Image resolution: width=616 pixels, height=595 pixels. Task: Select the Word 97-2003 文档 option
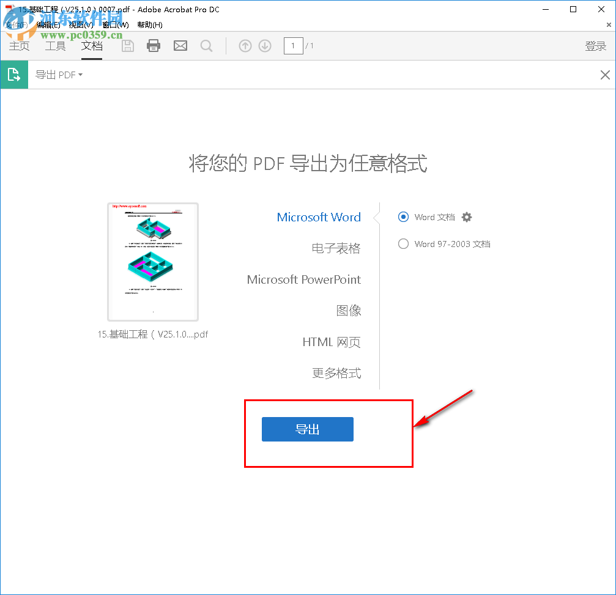click(x=403, y=243)
